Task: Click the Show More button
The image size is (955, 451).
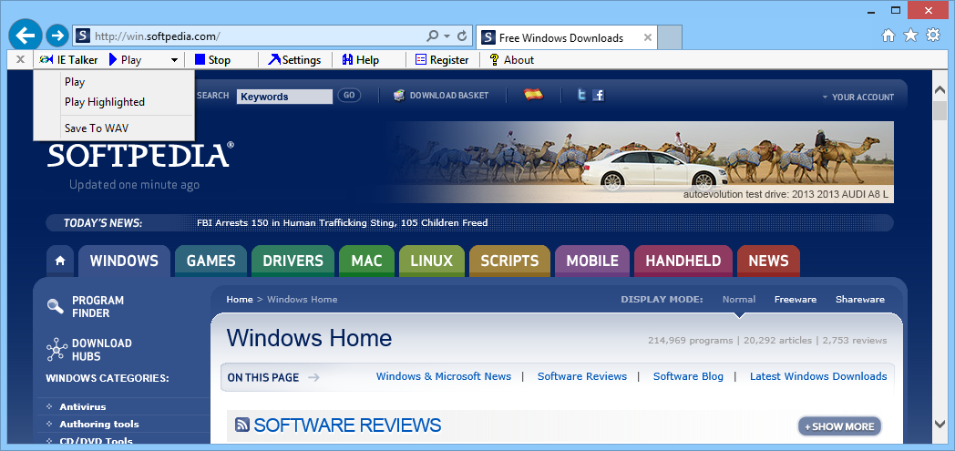Action: (x=840, y=426)
